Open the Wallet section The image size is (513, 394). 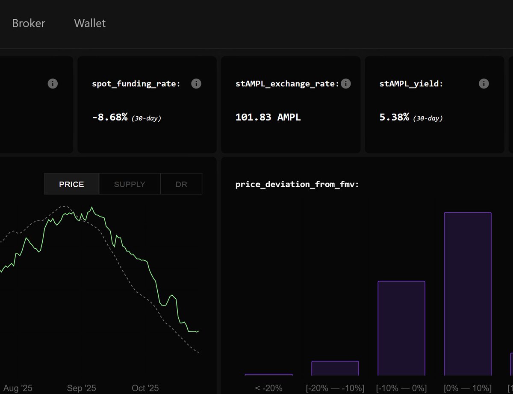coord(90,23)
